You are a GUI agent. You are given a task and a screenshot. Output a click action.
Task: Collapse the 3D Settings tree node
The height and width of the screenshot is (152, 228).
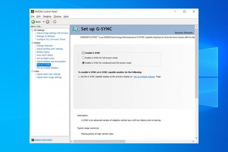tap(32, 30)
